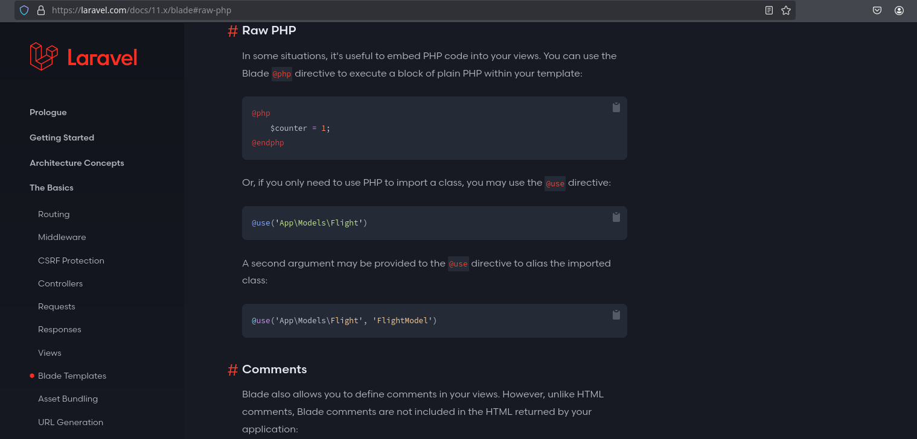Expand Architecture Concepts in sidebar
Image resolution: width=917 pixels, height=439 pixels.
(x=77, y=163)
